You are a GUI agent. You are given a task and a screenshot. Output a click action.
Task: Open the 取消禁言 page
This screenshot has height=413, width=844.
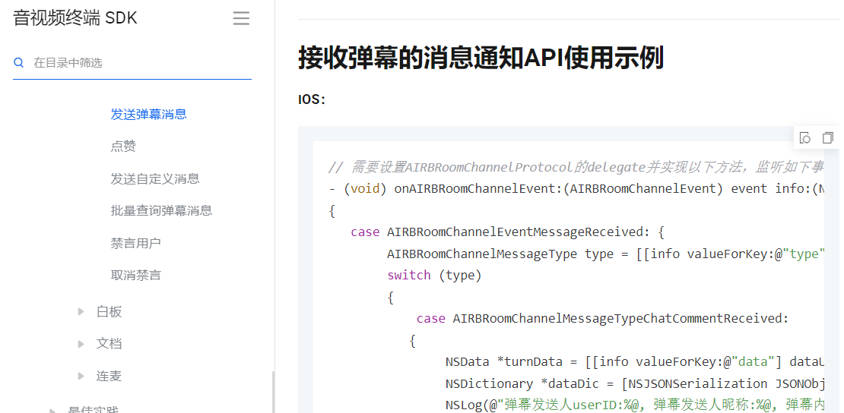[x=135, y=276]
